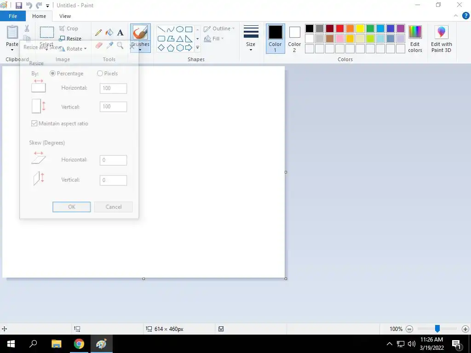Choose the Right triangle shape
Viewport: 471px width, 353px height.
click(x=189, y=39)
